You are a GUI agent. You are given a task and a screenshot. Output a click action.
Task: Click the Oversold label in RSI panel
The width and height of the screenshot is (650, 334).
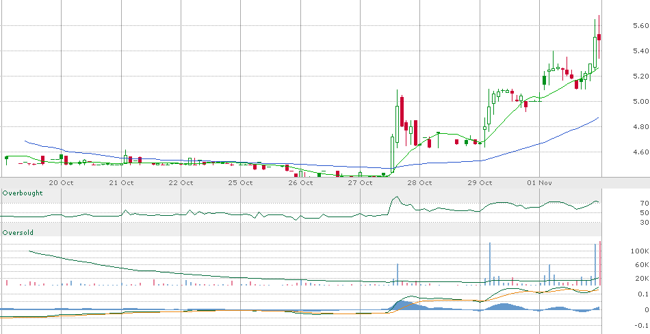18,233
